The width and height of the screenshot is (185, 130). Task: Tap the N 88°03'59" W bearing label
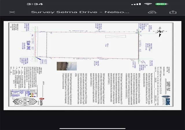coord(78,31)
